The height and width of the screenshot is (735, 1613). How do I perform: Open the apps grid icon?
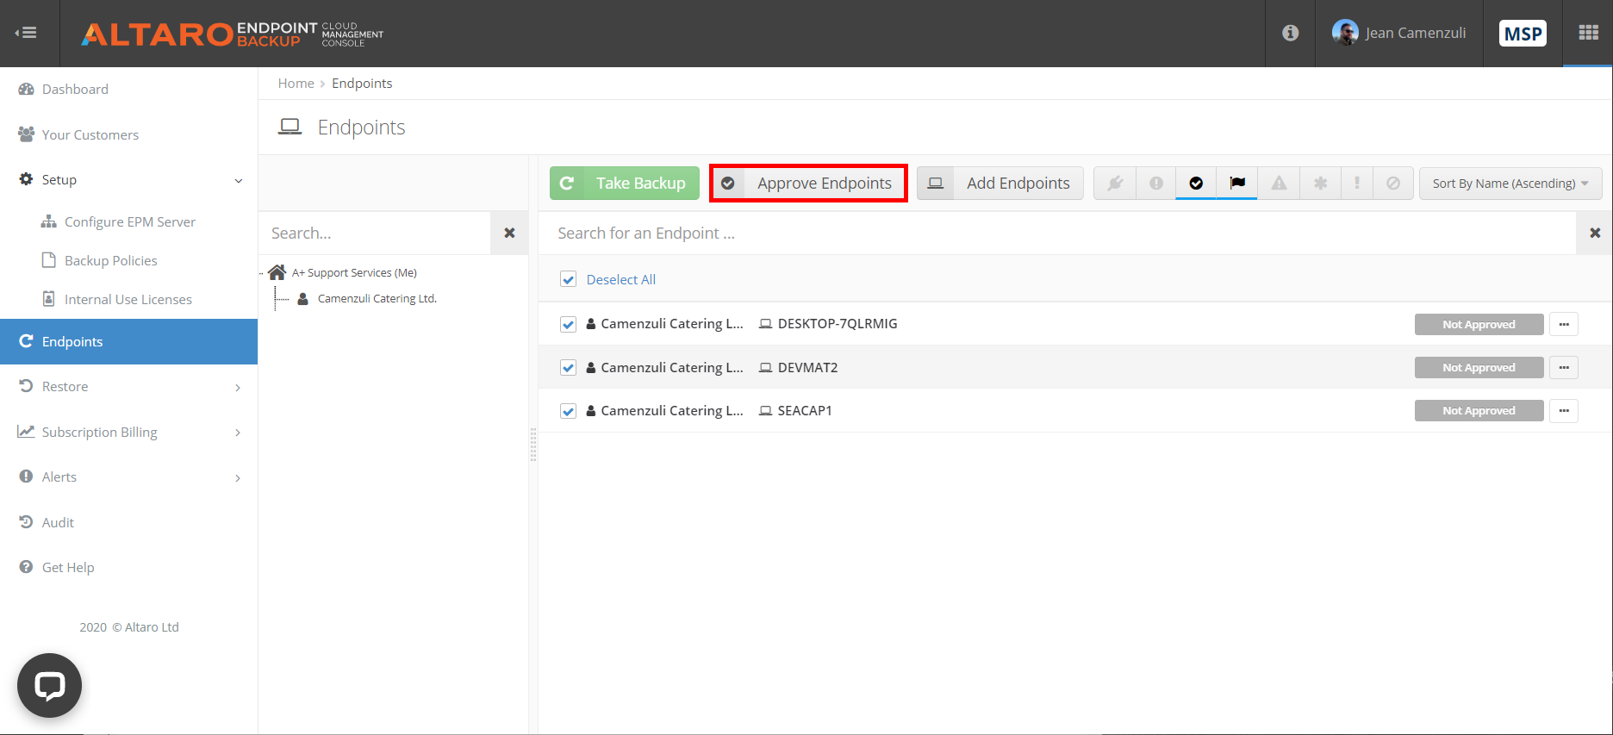1588,33
